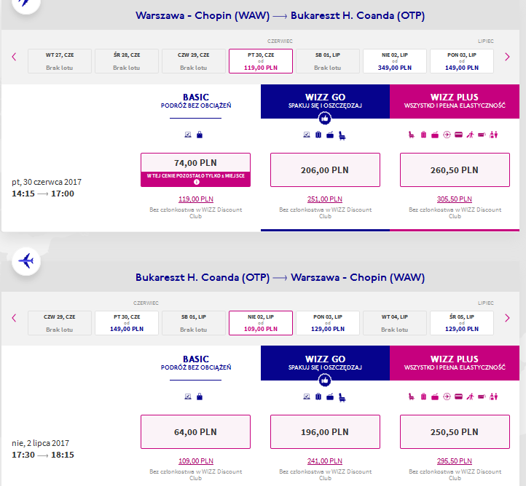Show later dates for Bukareszt to Warszawa
Screen dimensions: 526x486
coord(507,318)
